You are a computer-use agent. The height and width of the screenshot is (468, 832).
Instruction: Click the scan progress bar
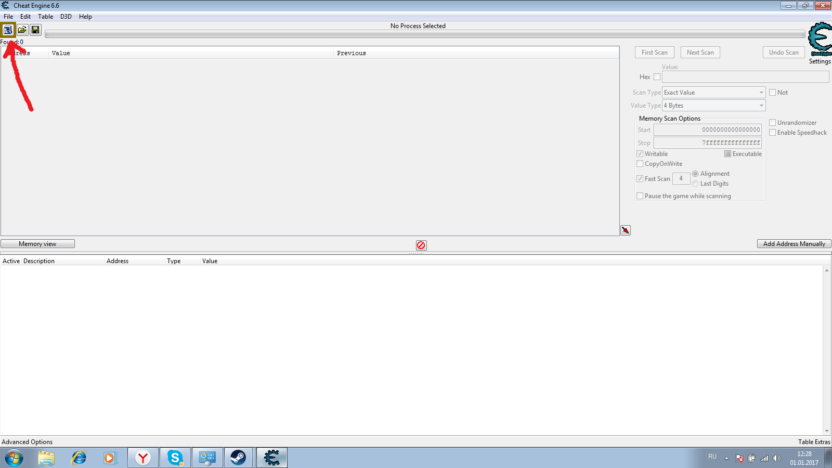click(425, 34)
